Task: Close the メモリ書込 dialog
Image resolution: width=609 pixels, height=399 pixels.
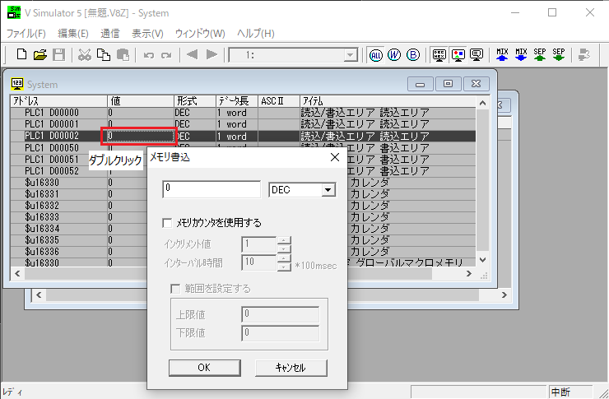Action: pos(334,157)
